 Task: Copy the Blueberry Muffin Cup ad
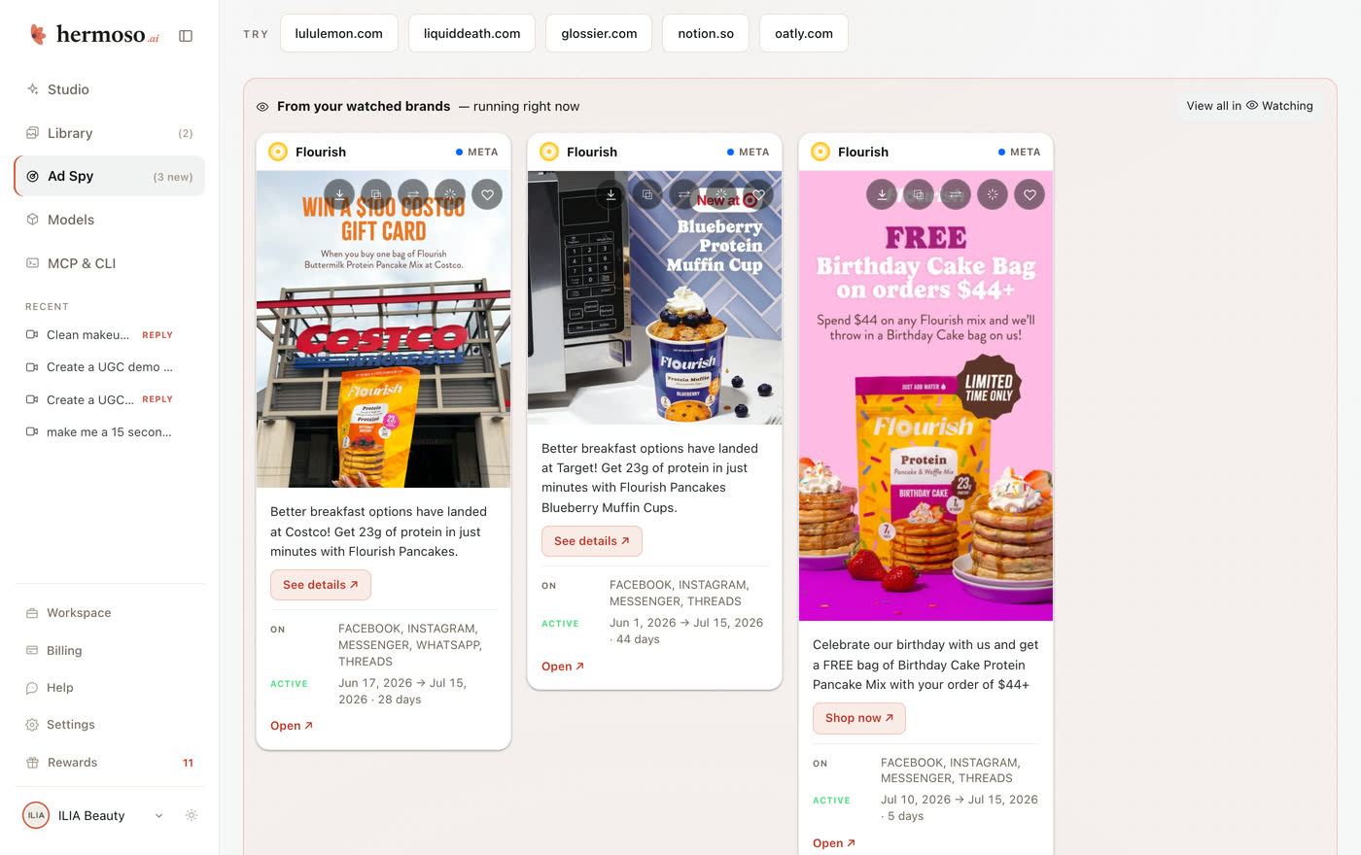click(647, 194)
